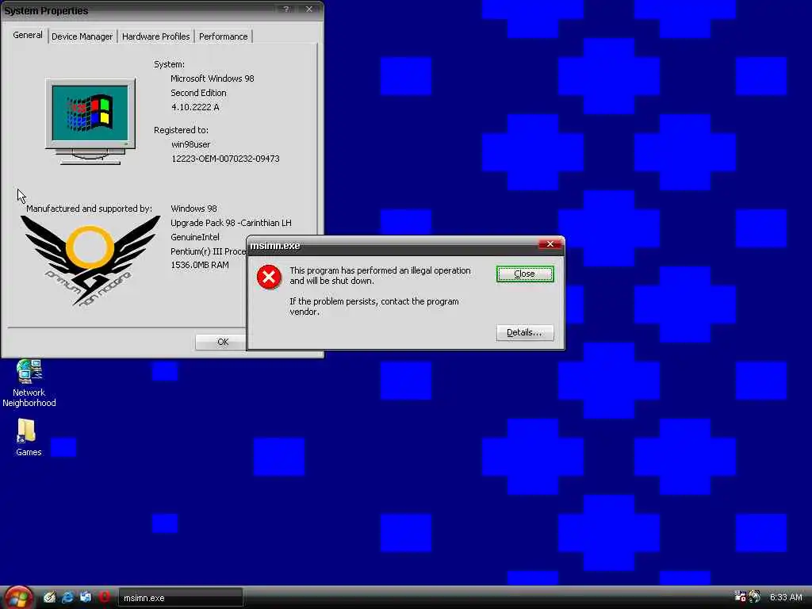Click product ID '12223-OEM-0070232-09473'
This screenshot has height=609, width=812.
[x=225, y=159]
